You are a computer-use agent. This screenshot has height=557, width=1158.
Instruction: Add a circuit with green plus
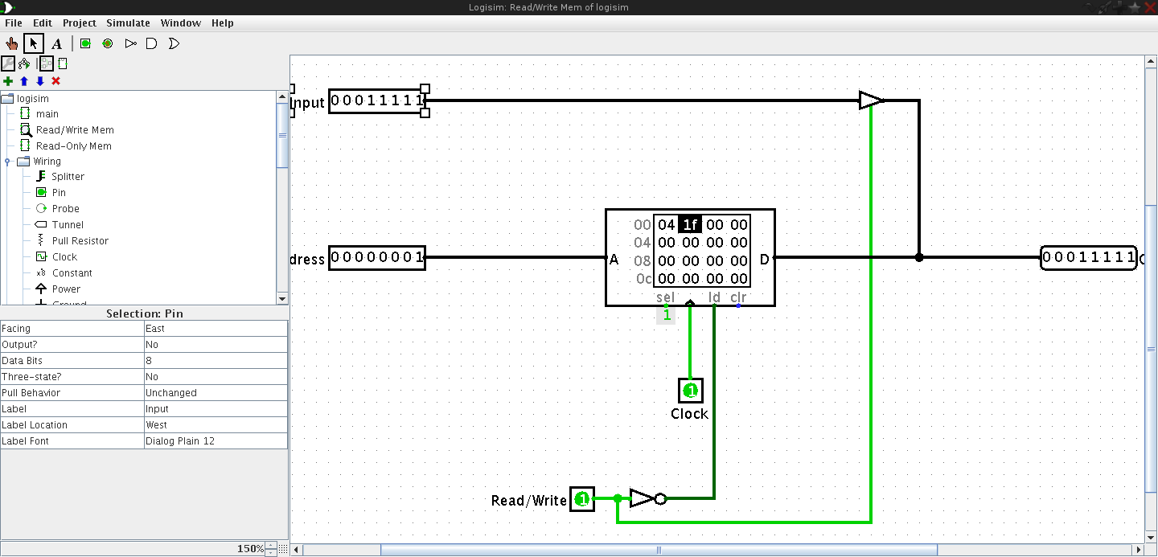pyautogui.click(x=8, y=81)
